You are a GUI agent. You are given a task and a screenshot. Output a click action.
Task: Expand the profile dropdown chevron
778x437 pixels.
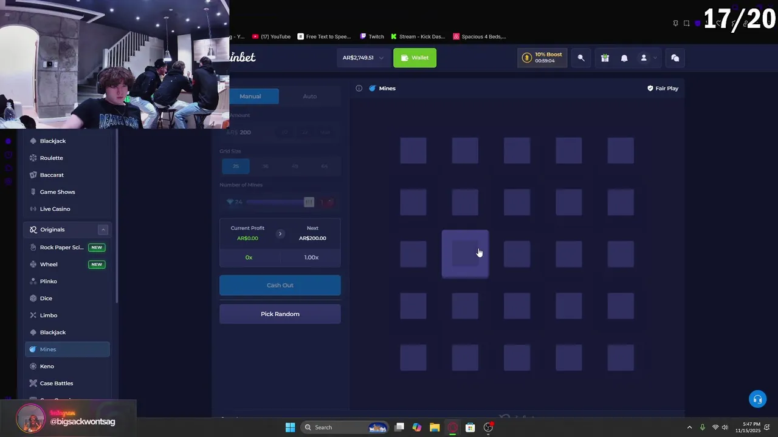click(x=655, y=58)
